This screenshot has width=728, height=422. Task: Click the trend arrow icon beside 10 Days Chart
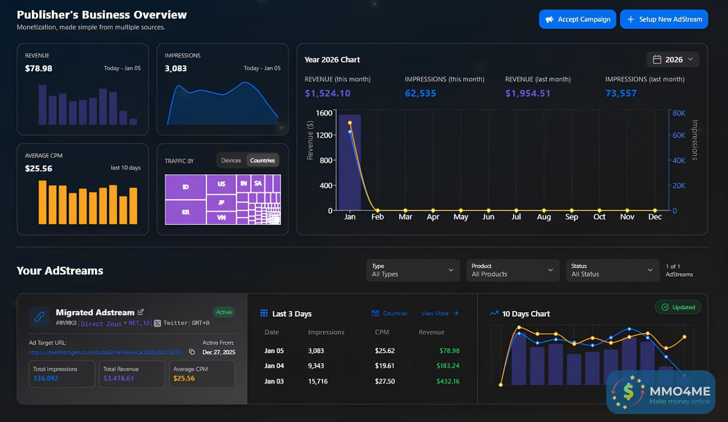(494, 313)
